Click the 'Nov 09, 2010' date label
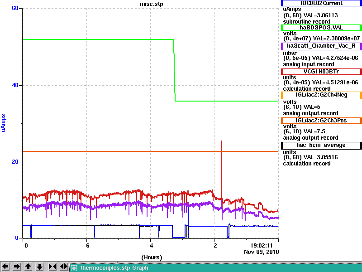Image resolution: width=362 pixels, height=272 pixels. pyautogui.click(x=262, y=252)
